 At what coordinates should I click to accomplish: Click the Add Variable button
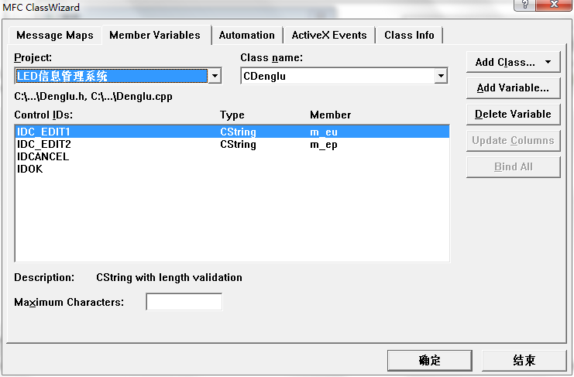tap(513, 88)
